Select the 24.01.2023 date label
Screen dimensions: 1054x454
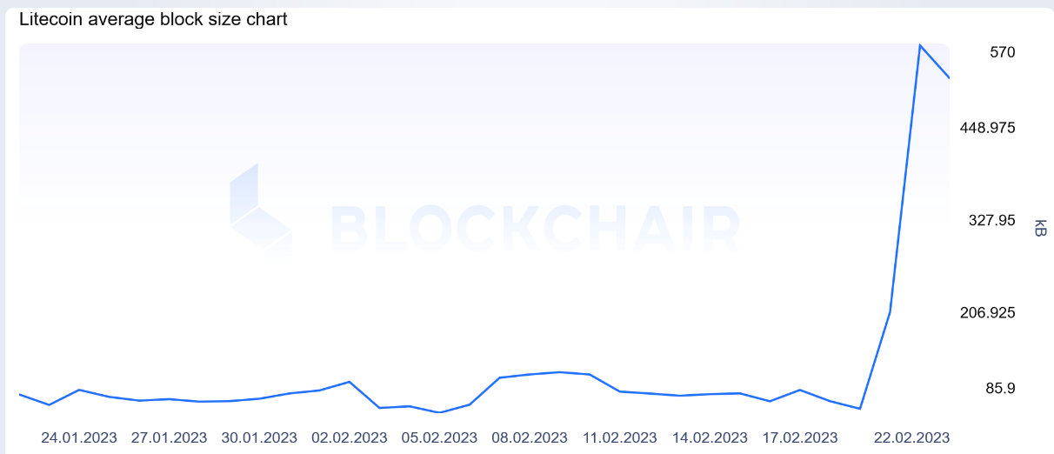[x=79, y=437]
